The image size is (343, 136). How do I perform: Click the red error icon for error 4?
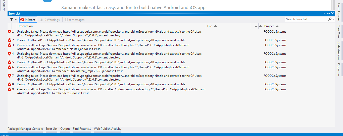coord(10,54)
